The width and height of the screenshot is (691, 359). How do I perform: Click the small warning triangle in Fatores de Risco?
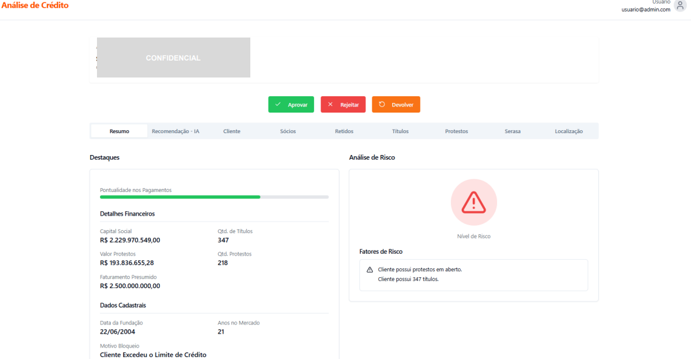tap(370, 269)
